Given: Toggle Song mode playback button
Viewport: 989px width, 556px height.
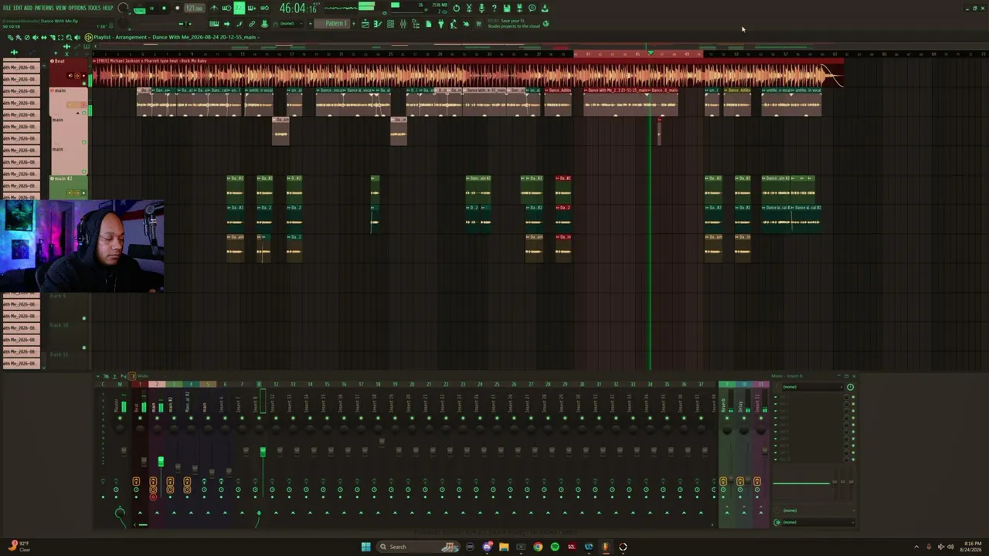Looking at the screenshot, I should 139,10.
